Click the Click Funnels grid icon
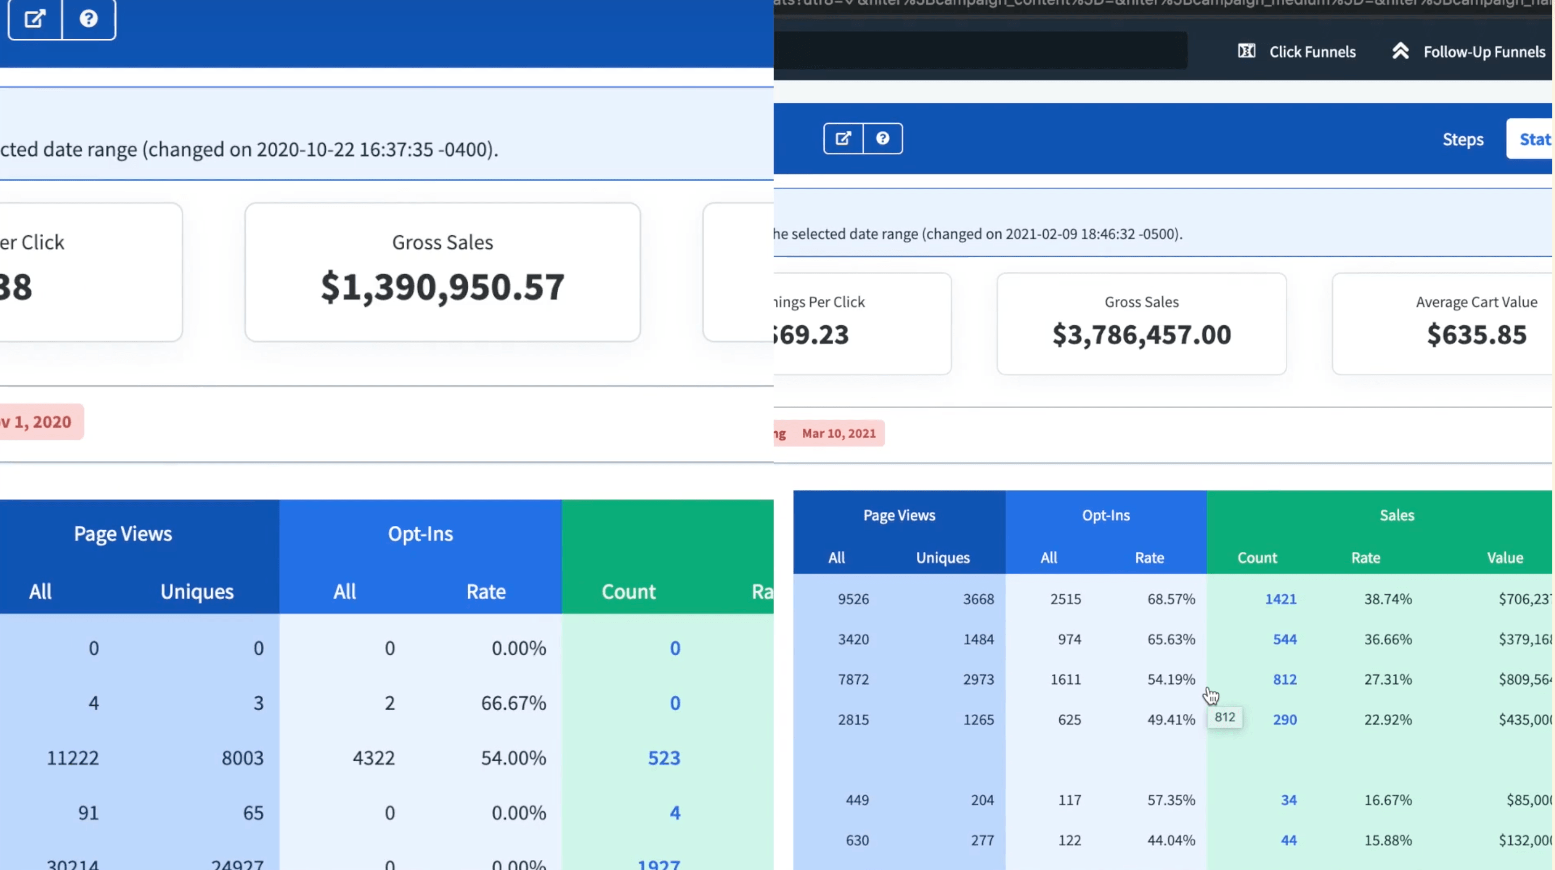This screenshot has height=870, width=1555. point(1247,51)
